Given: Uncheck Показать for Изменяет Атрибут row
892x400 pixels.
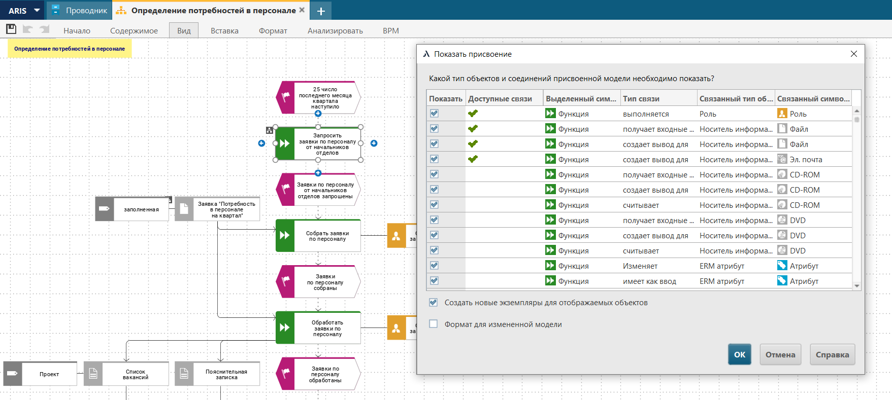Looking at the screenshot, I should click(x=434, y=265).
